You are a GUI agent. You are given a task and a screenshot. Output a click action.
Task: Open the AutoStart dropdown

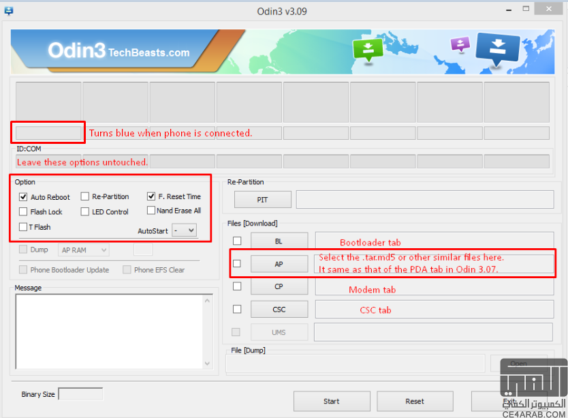click(185, 230)
